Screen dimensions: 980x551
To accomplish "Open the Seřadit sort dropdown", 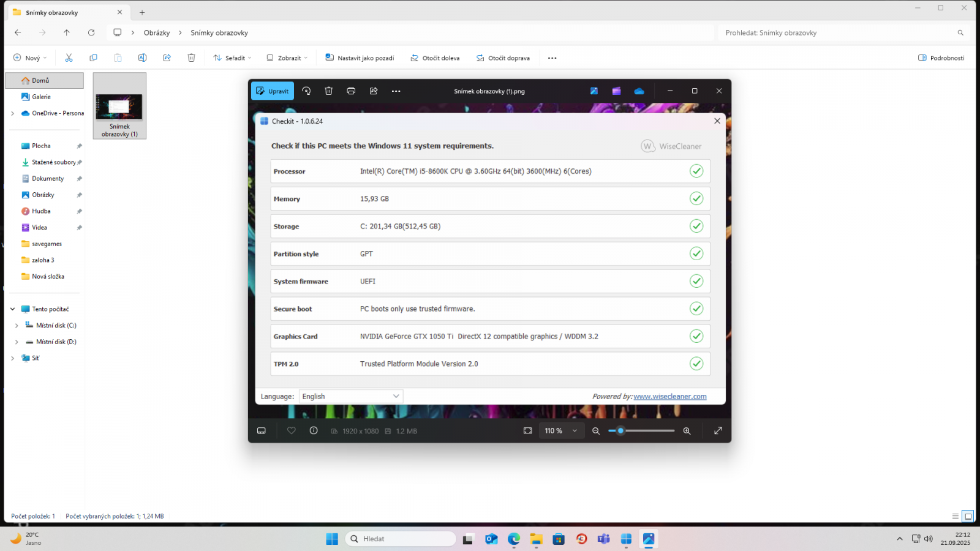I will tap(232, 58).
